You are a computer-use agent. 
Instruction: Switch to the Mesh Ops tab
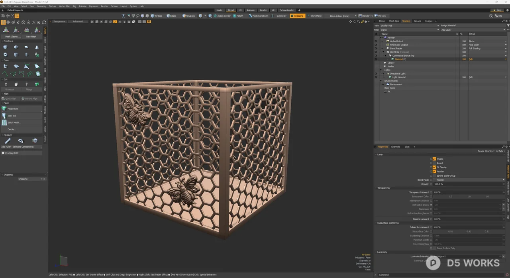click(x=394, y=21)
